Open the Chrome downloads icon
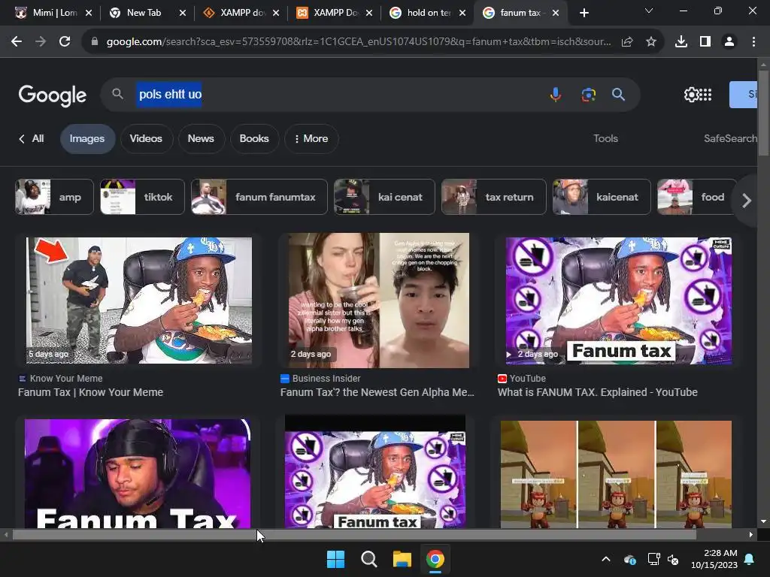This screenshot has height=577, width=770. [x=681, y=42]
